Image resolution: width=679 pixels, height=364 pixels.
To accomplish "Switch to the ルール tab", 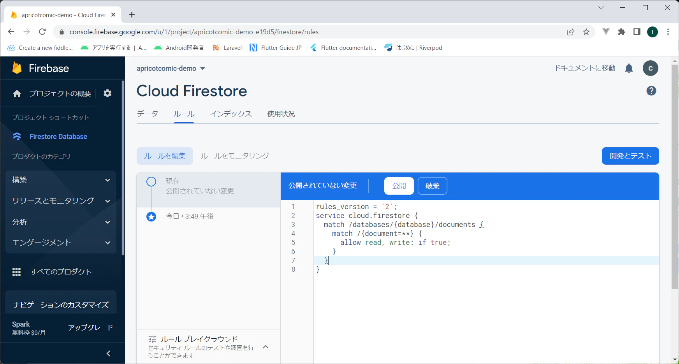I will tap(184, 114).
